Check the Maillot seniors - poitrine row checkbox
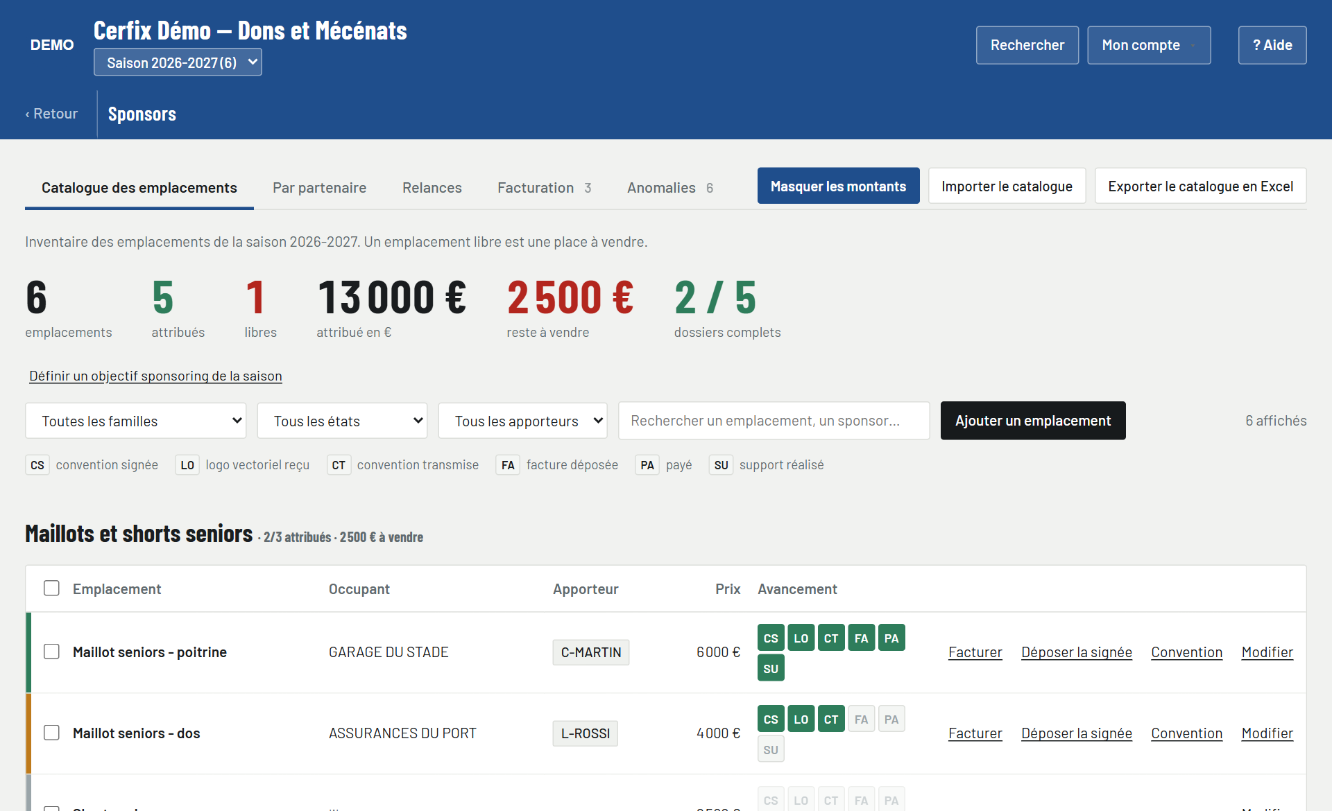Viewport: 1332px width, 811px height. pos(51,652)
